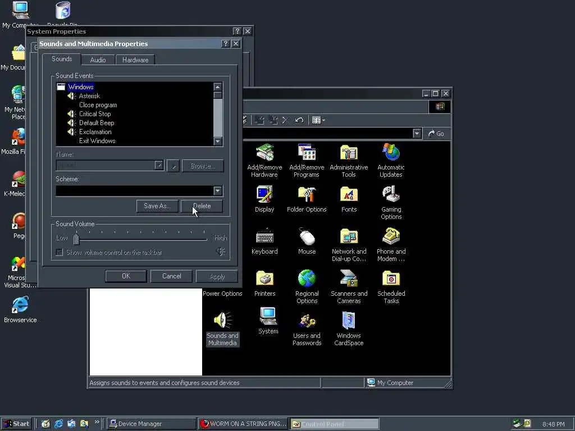Select the Windows sound events group
Image resolution: width=575 pixels, height=431 pixels.
point(81,87)
